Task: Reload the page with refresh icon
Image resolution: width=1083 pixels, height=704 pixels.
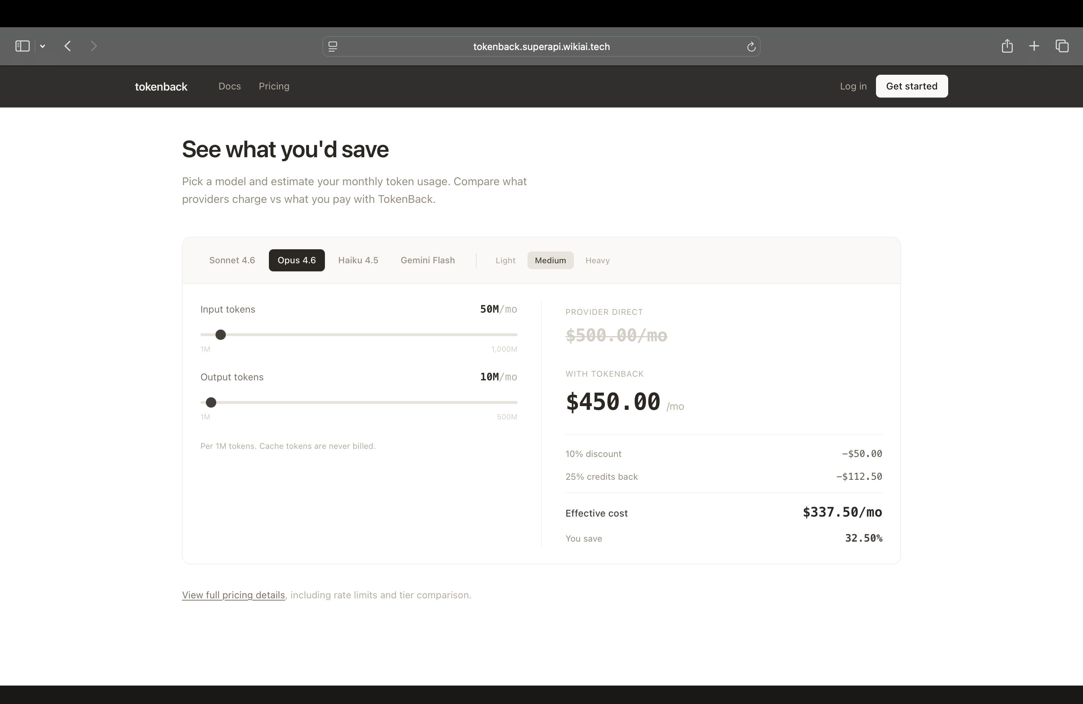Action: (x=751, y=46)
